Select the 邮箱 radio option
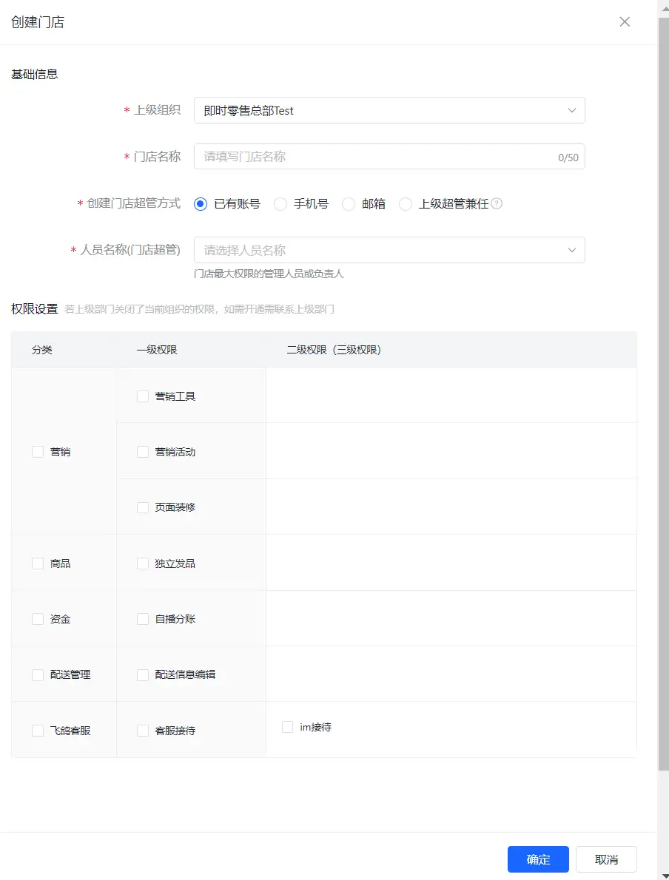 pyautogui.click(x=349, y=203)
